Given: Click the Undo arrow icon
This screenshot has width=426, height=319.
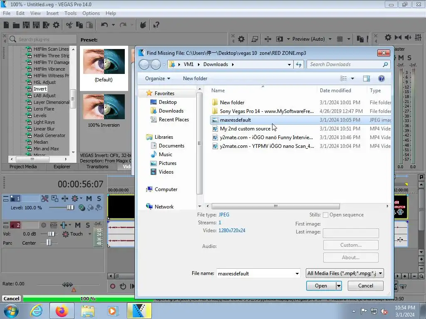Looking at the screenshot, I should tap(104, 25).
